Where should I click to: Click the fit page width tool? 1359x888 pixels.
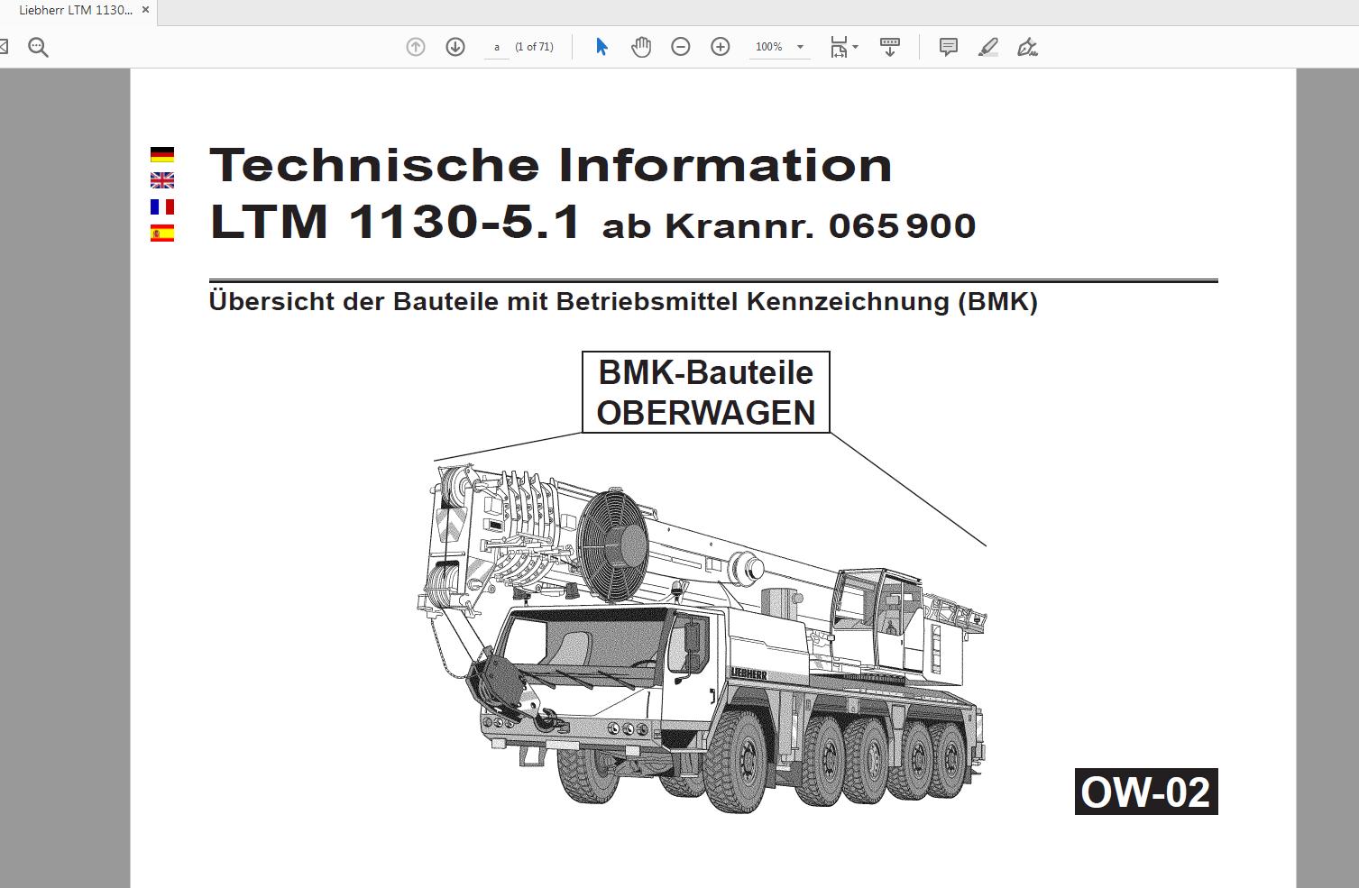(839, 47)
